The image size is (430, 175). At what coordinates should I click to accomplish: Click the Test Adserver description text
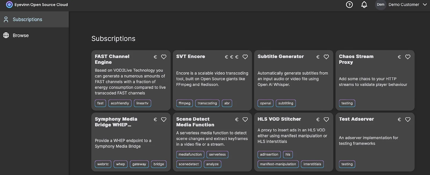(x=368, y=141)
